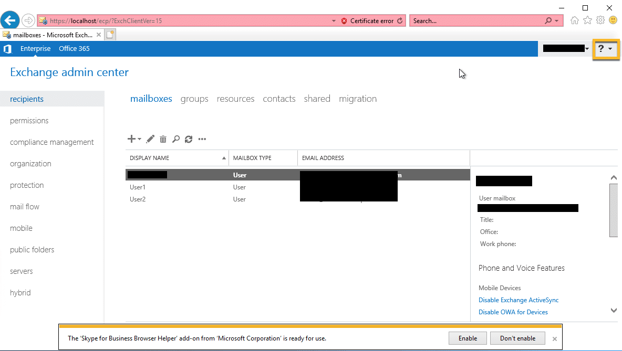Open the new mailbox plus icon
Screen dimensions: 622x351
click(x=130, y=139)
